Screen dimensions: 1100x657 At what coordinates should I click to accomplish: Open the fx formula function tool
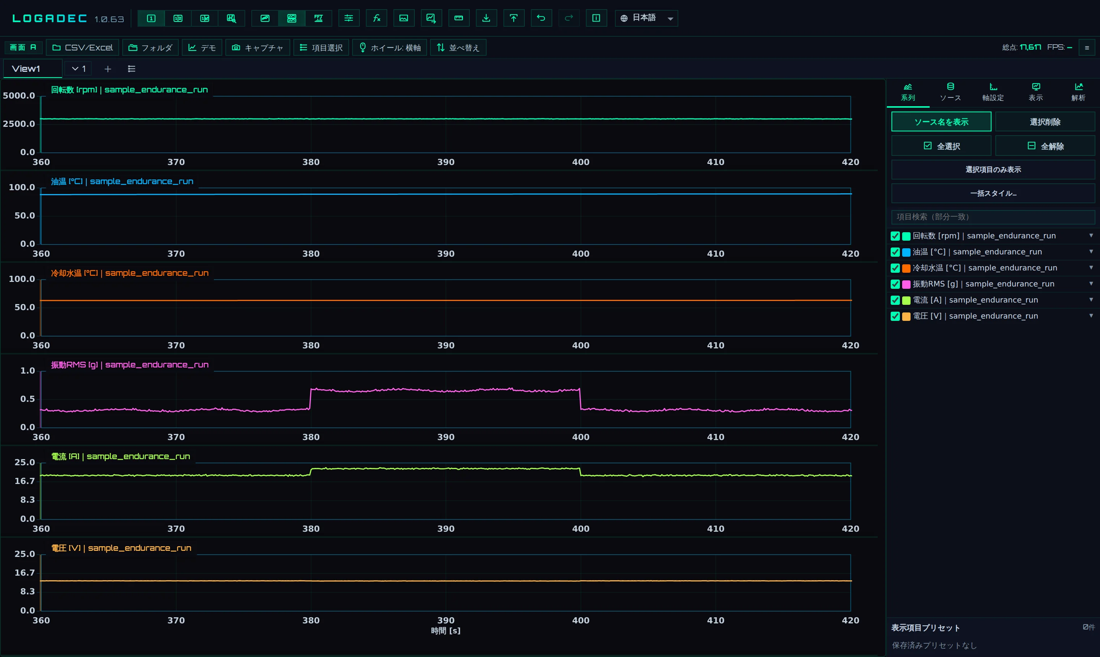[376, 18]
